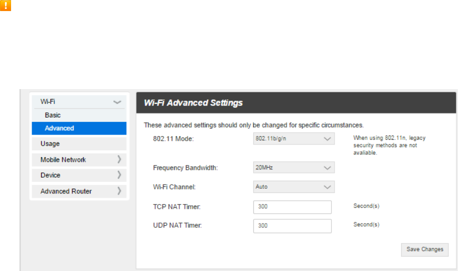Expand the Advanced Router arrow
The image size is (458, 271).
pyautogui.click(x=119, y=191)
